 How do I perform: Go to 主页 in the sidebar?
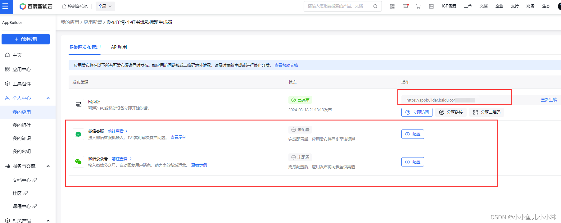(x=17, y=55)
